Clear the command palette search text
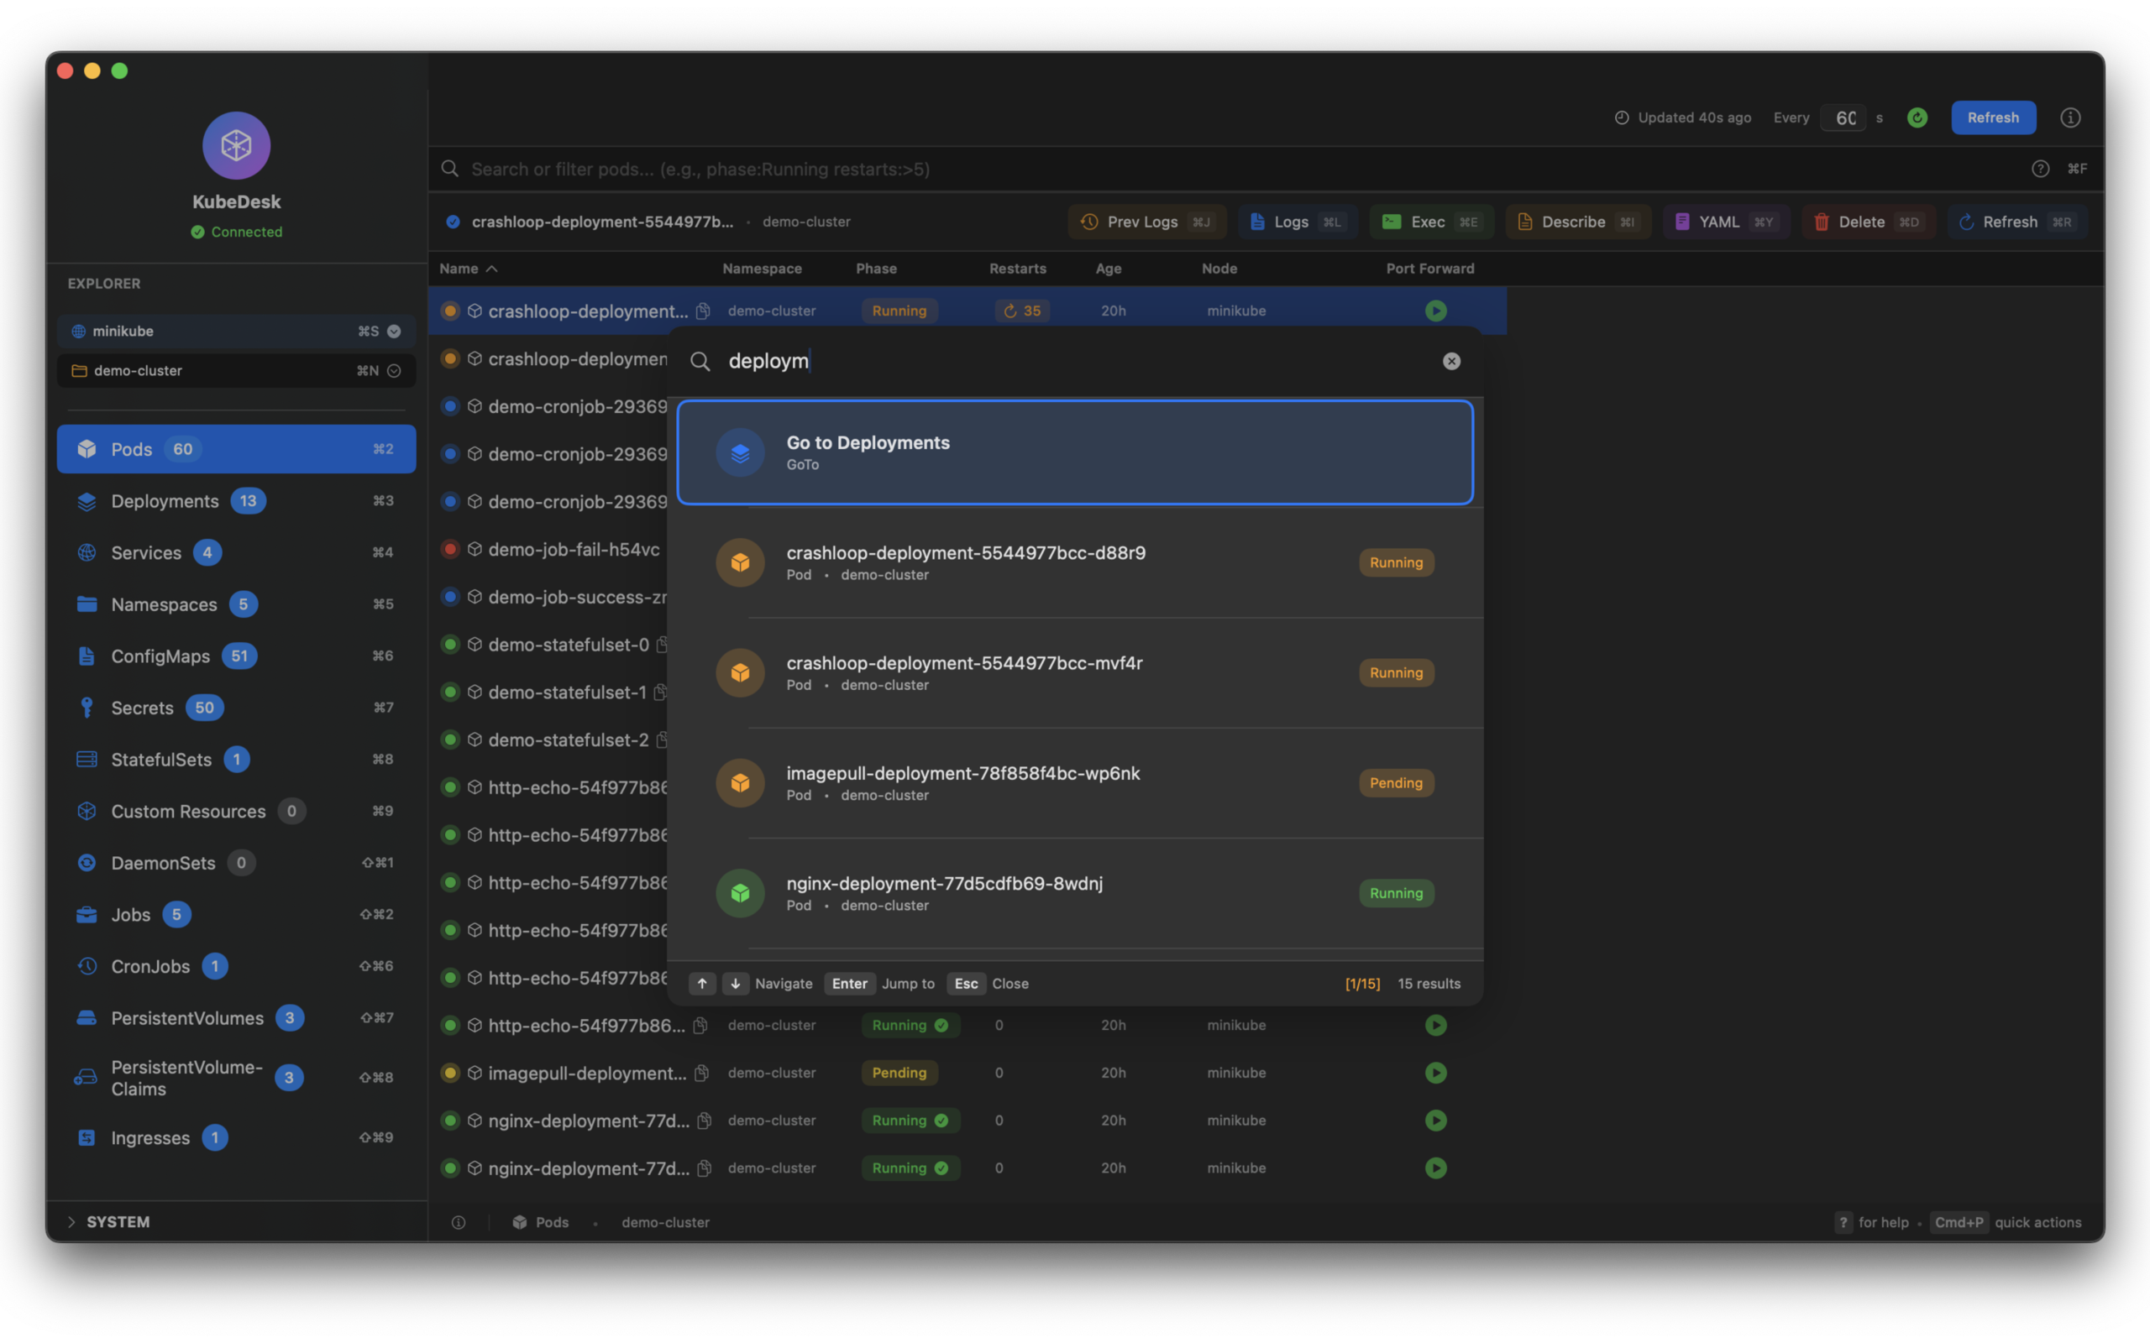The width and height of the screenshot is (2150, 1343). click(1450, 361)
